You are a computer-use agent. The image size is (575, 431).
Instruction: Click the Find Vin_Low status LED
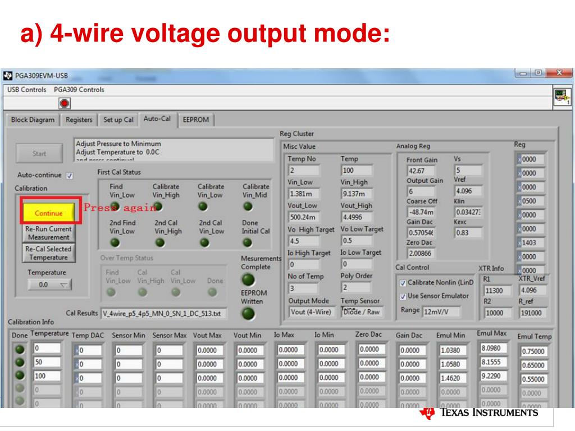(115, 207)
